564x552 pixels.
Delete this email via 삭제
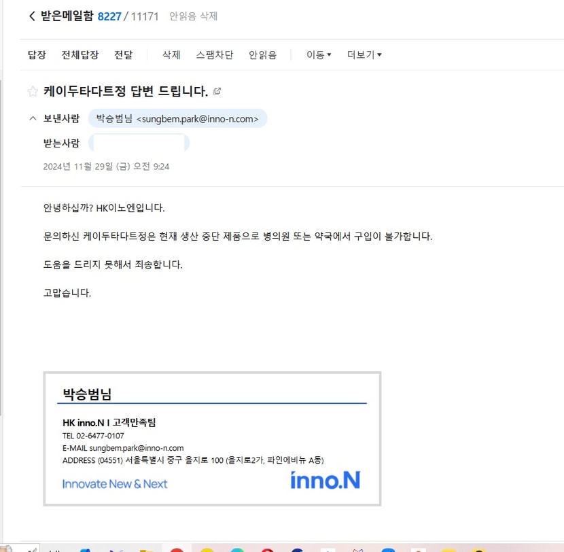point(171,54)
